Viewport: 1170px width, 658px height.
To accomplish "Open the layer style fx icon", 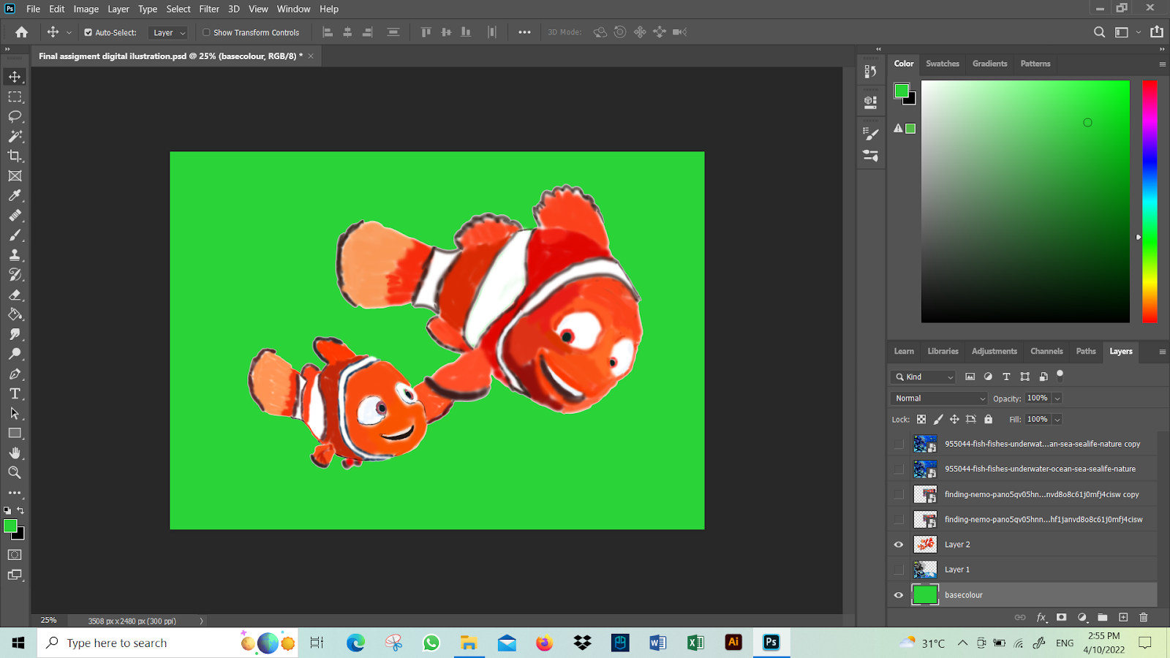I will point(1041,617).
